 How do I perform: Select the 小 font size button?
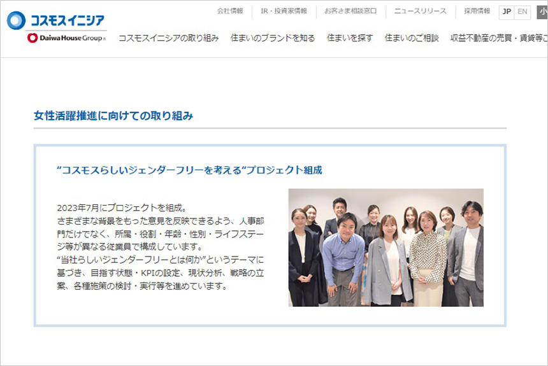tap(542, 11)
